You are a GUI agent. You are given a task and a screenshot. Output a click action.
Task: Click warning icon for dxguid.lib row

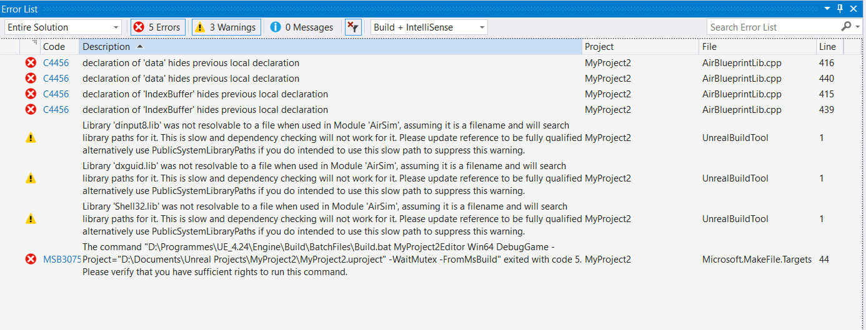(x=31, y=178)
